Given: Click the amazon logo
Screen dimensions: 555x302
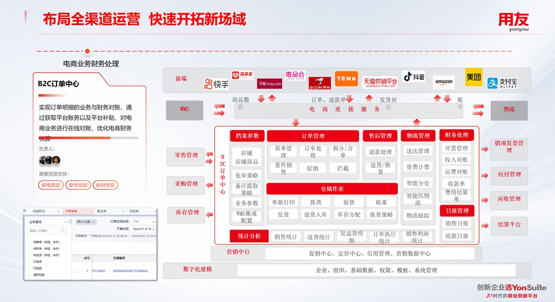Looking at the screenshot, I should 443,82.
